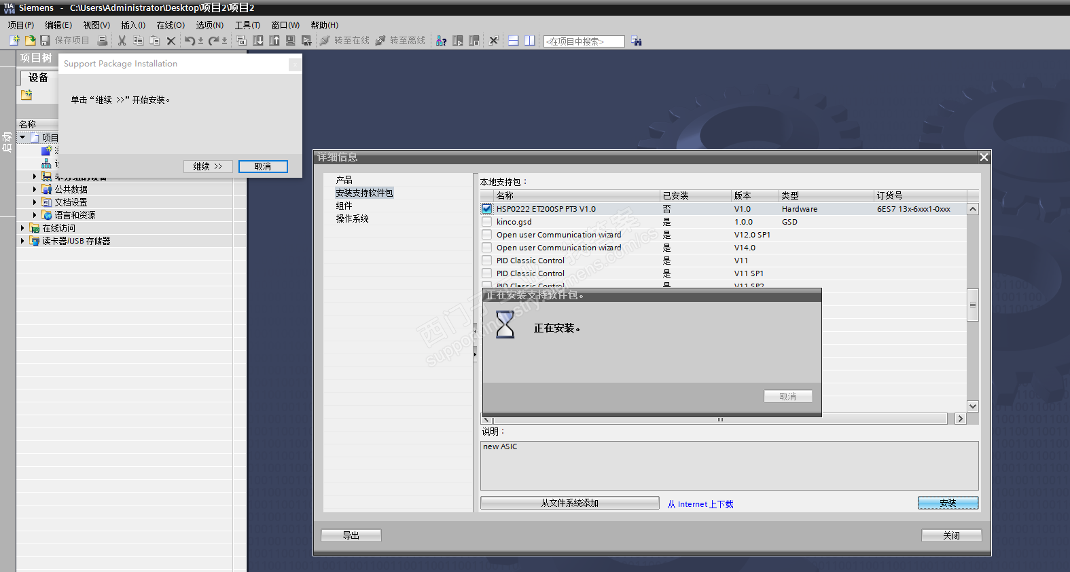Click the Download to device icon
1070x572 pixels.
(x=258, y=41)
